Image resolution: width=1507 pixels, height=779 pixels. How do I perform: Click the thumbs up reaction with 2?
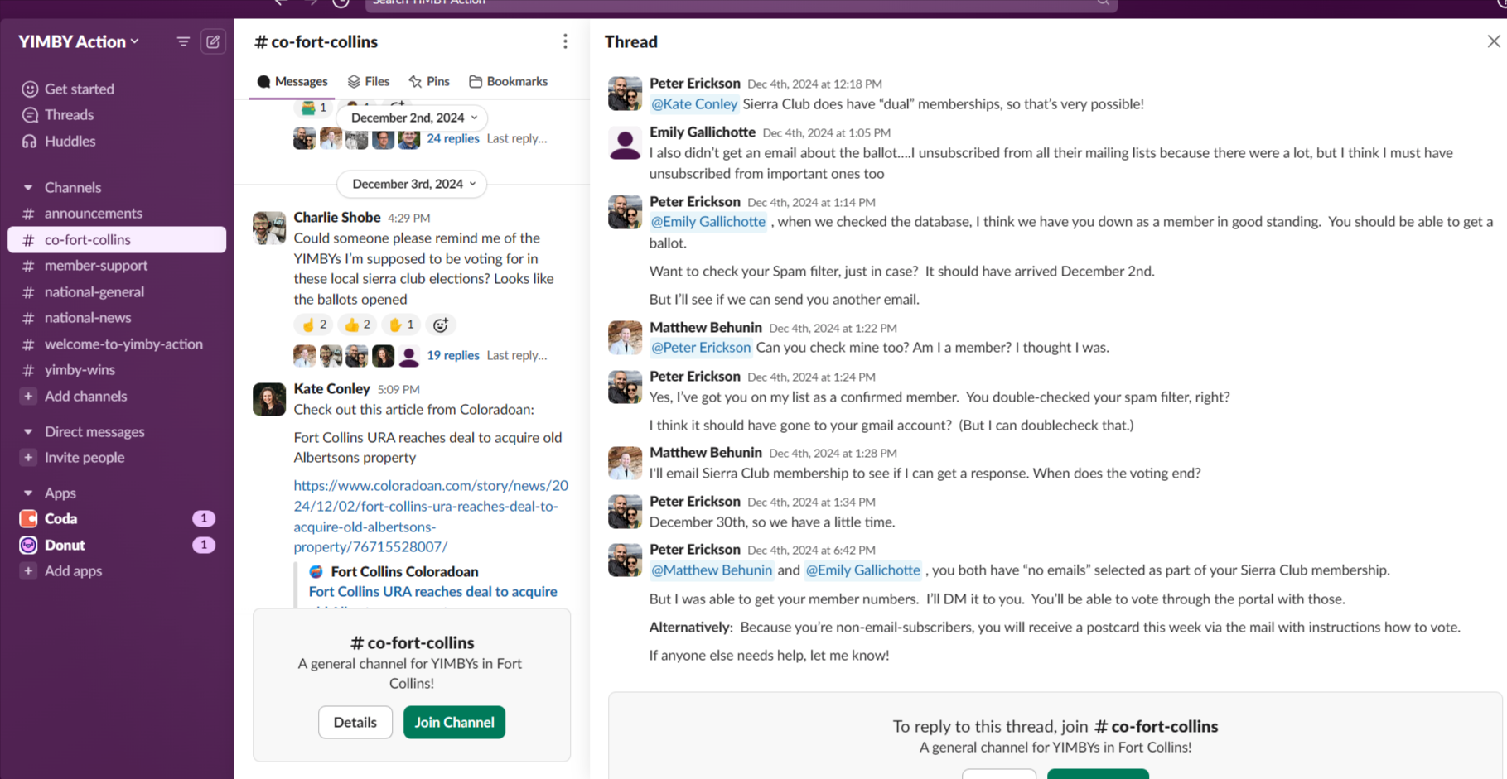coord(357,325)
